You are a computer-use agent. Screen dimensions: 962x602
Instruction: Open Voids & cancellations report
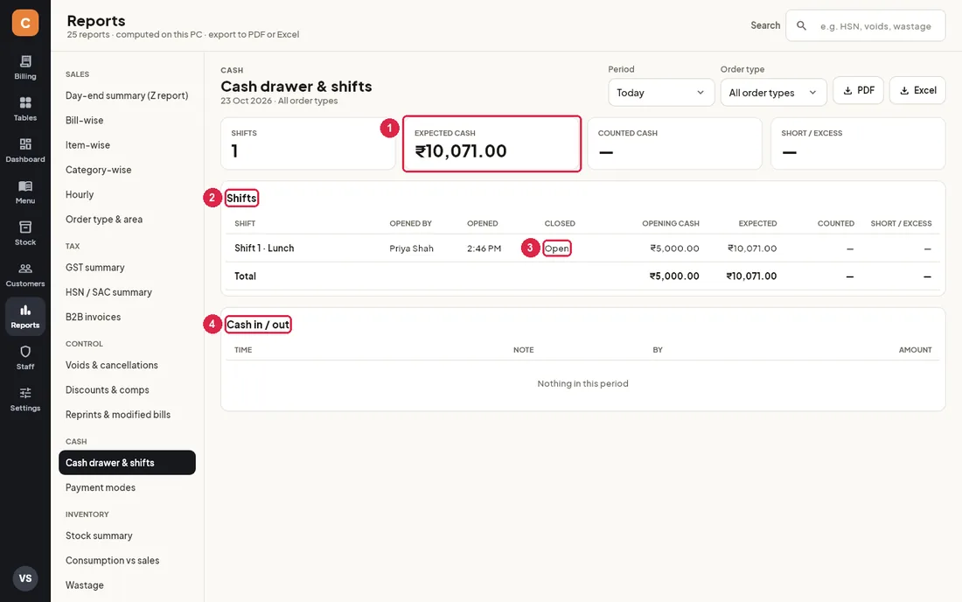click(127, 365)
